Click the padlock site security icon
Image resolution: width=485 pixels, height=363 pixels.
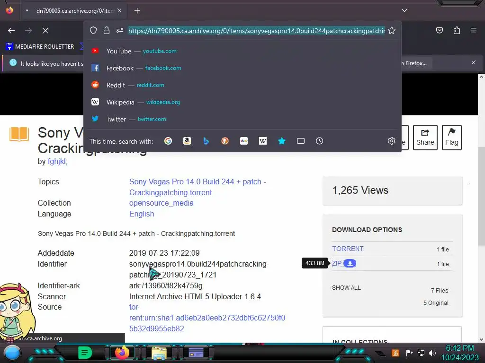[x=107, y=30]
